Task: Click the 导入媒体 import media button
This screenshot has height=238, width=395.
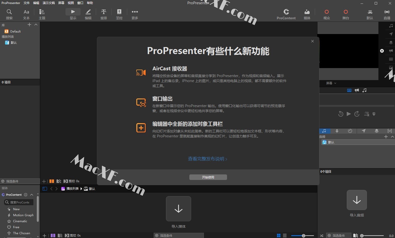Action: [x=179, y=209]
